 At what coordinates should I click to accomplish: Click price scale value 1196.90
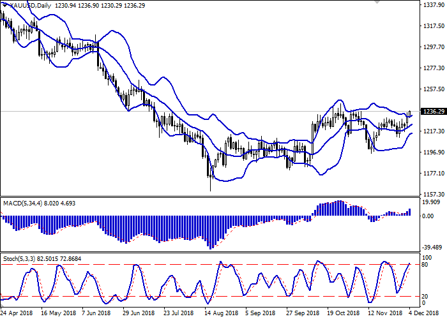434,152
